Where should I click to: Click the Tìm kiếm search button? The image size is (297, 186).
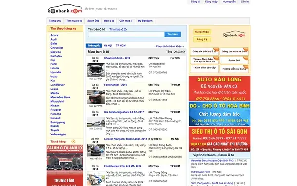173,34
